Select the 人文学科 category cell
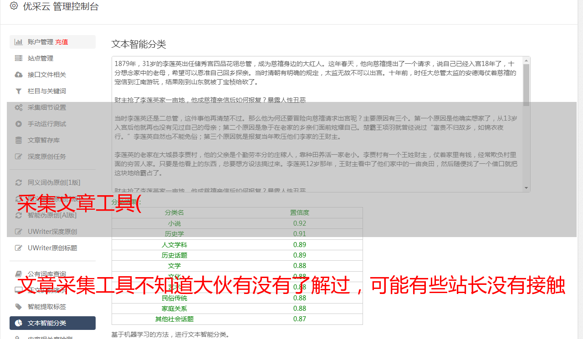 click(x=174, y=245)
